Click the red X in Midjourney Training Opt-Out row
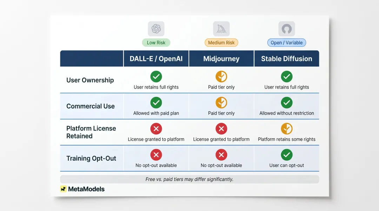This screenshot has width=379, height=211. pyautogui.click(x=221, y=155)
